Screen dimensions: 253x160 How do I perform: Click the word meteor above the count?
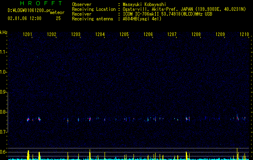[x=57, y=12]
